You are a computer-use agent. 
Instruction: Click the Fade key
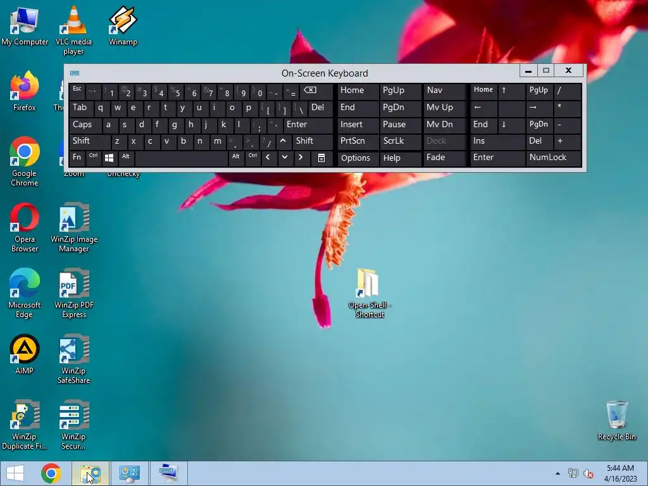[x=444, y=158]
